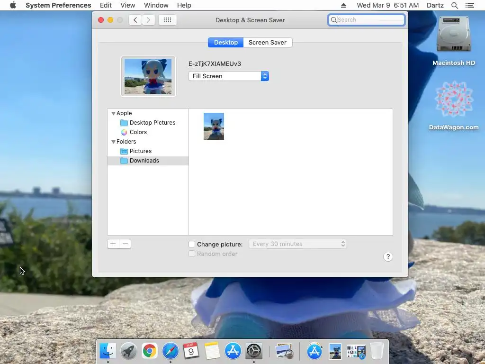Click System Preferences gear in Dock
Viewport: 485px width, 364px height.
254,351
